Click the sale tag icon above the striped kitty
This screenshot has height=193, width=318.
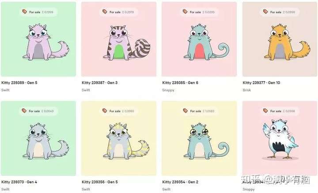[x=105, y=11]
